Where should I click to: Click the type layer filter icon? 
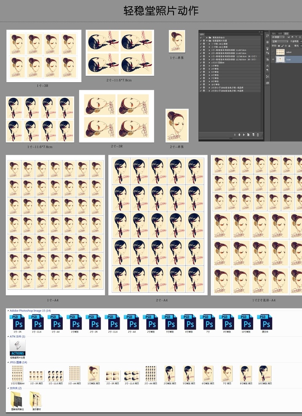296,37
